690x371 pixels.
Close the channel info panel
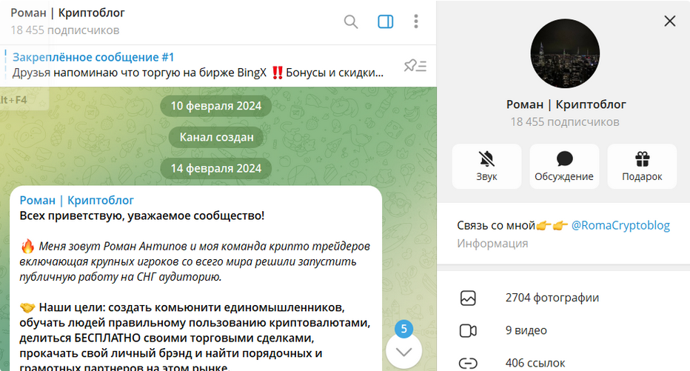(669, 21)
